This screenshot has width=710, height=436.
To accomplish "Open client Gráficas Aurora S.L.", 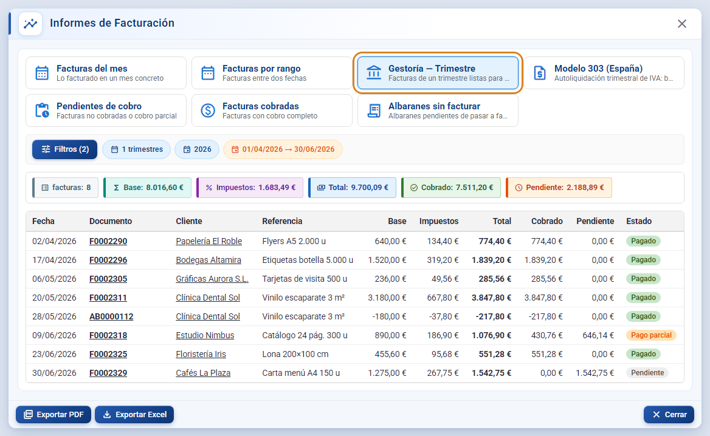I will click(212, 279).
